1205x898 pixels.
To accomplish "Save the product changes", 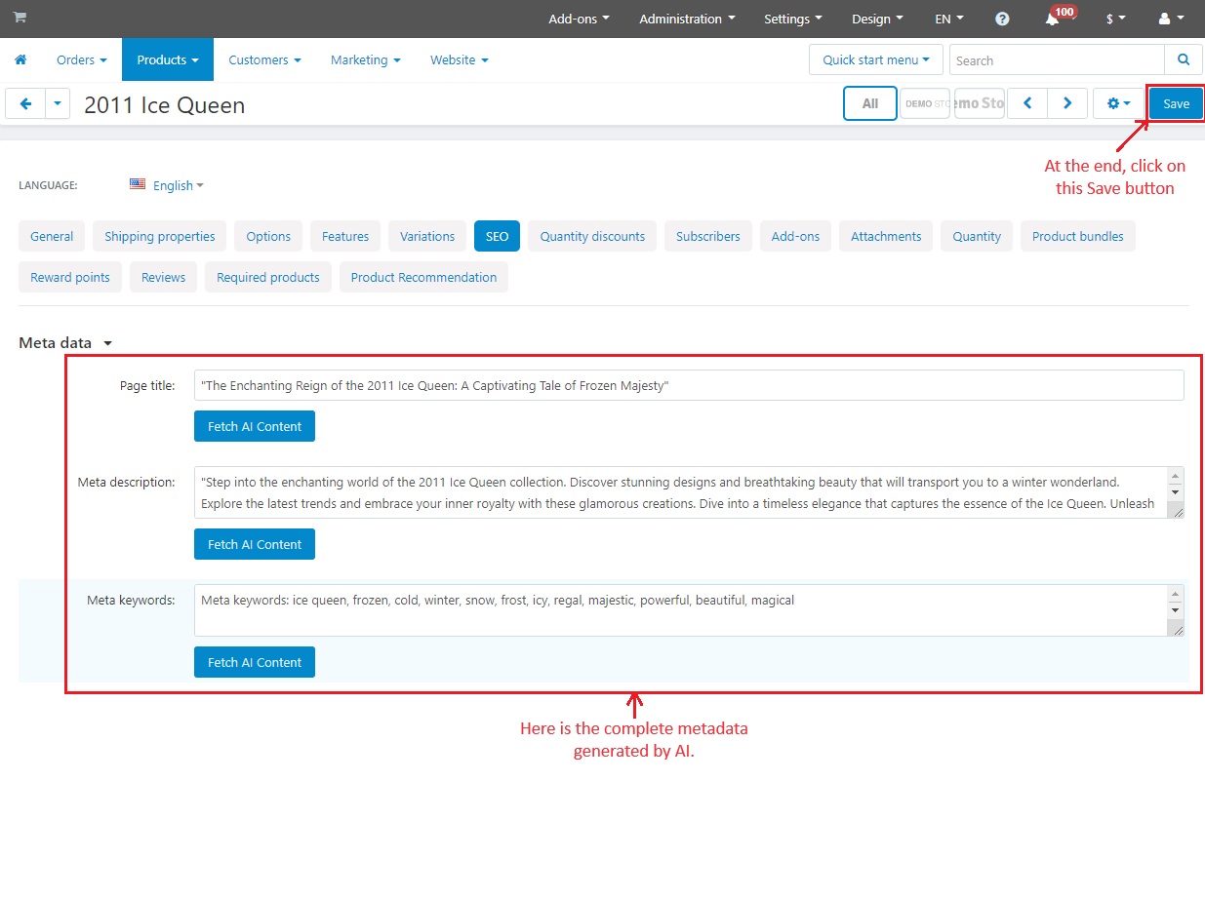I will click(1176, 103).
